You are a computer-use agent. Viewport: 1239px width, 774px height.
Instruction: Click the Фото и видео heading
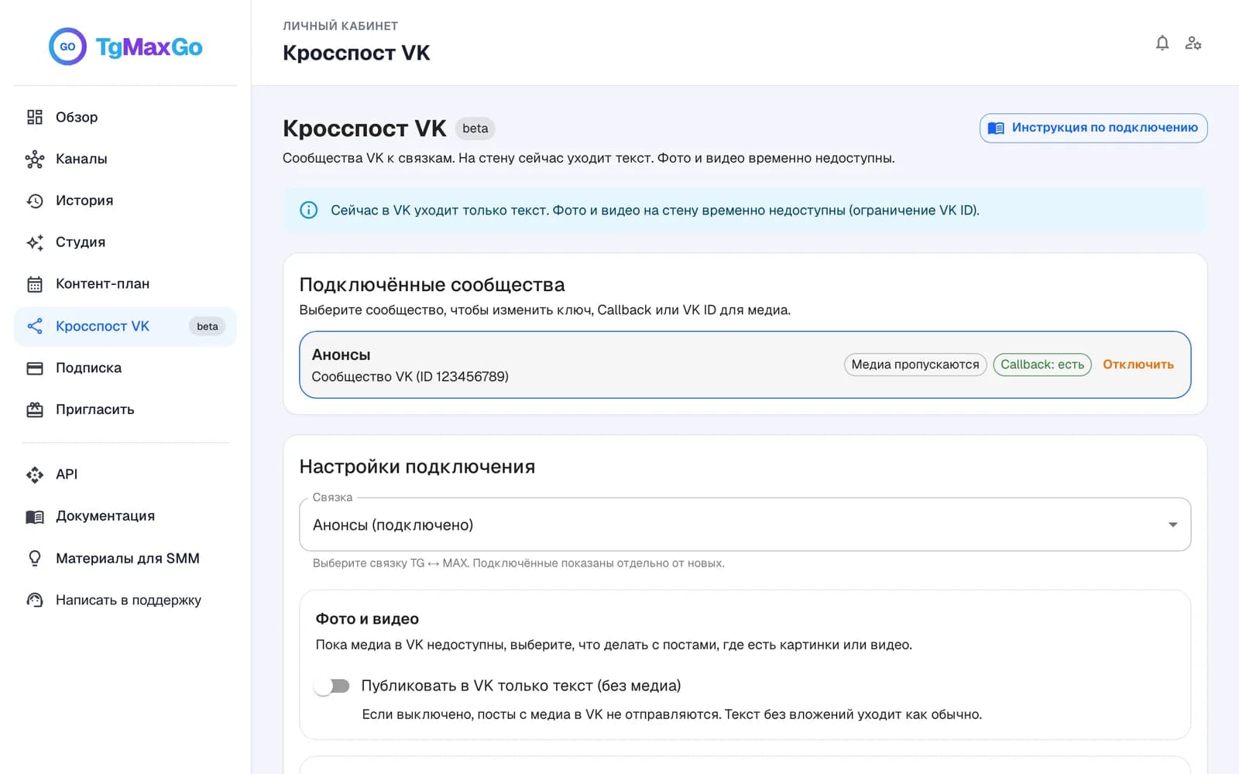coord(367,618)
